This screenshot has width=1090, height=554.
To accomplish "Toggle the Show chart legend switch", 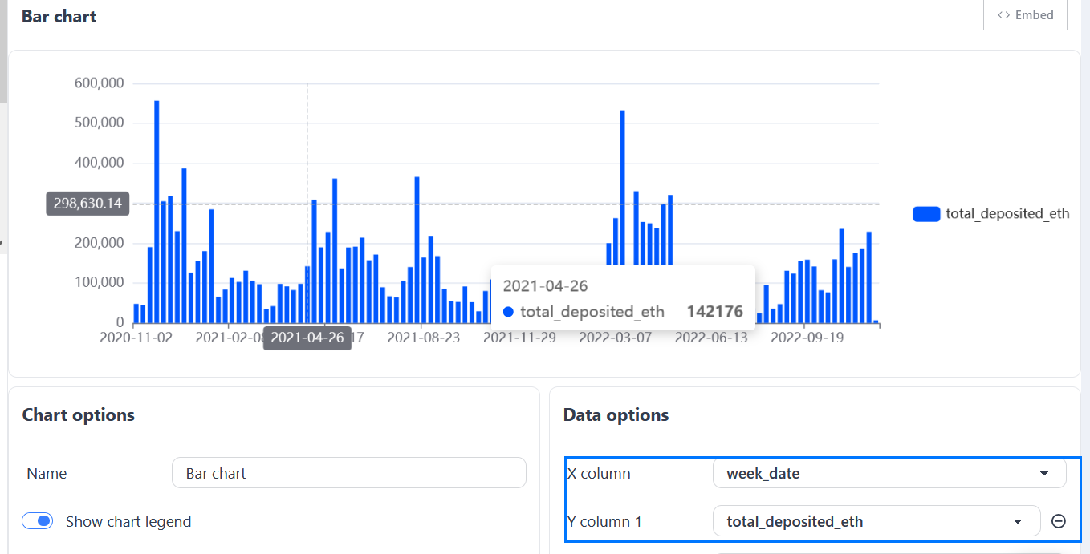I will coord(37,521).
